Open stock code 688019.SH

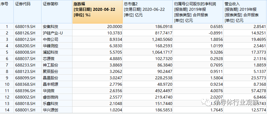point(25,27)
